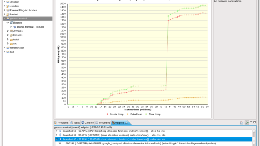Select the forktest tree item
The image size is (260, 146).
[14, 15]
